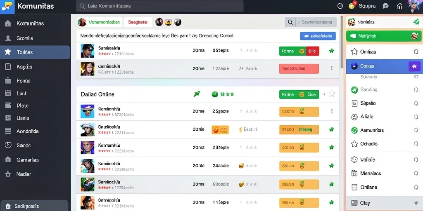Open three-dot menu on second list row
This screenshot has width=423, height=211.
pyautogui.click(x=332, y=68)
